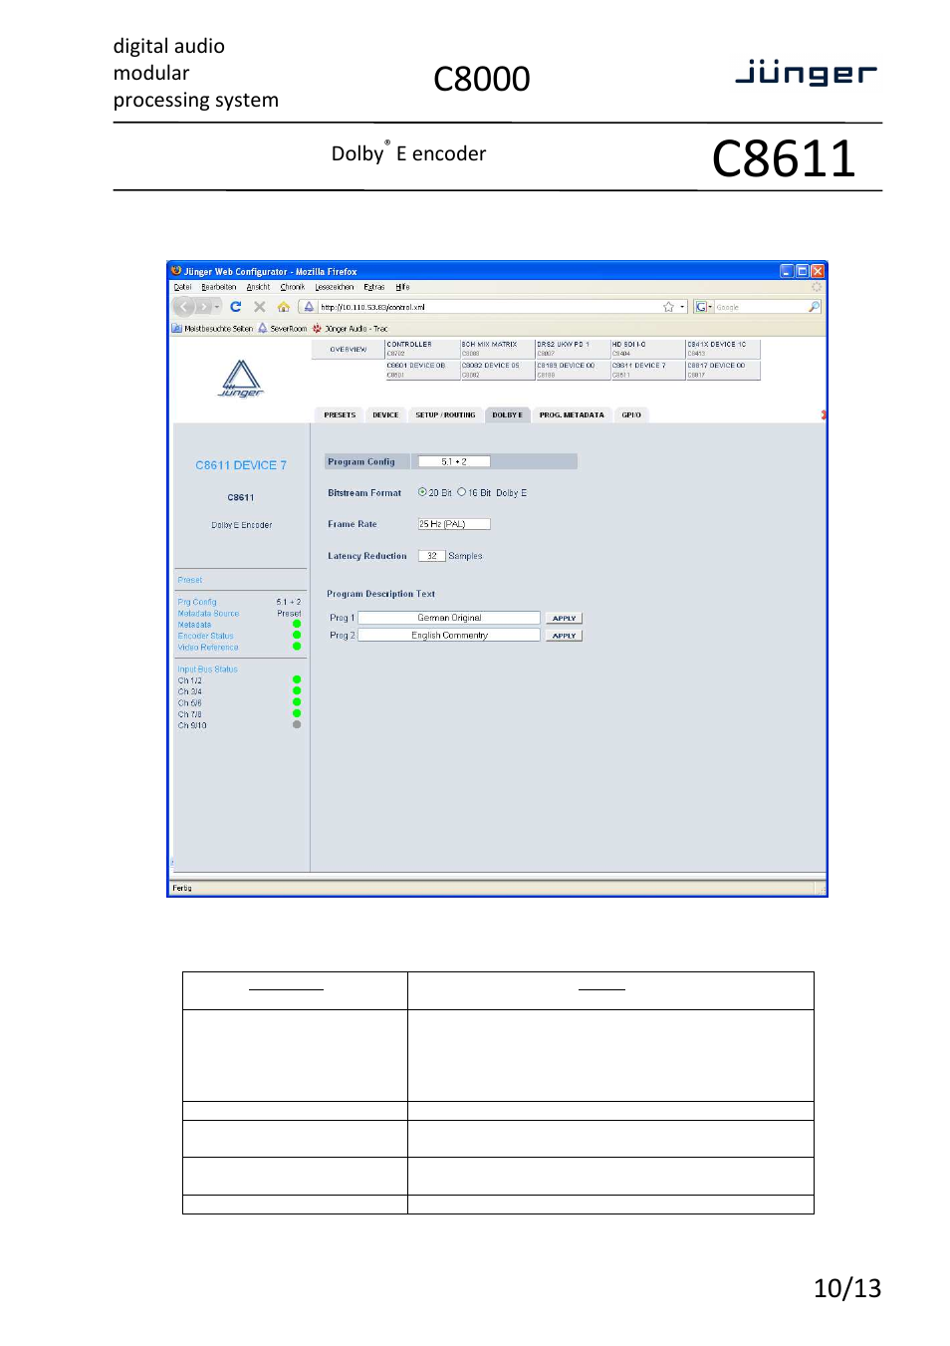Click the Metadata green status indicator

(297, 625)
